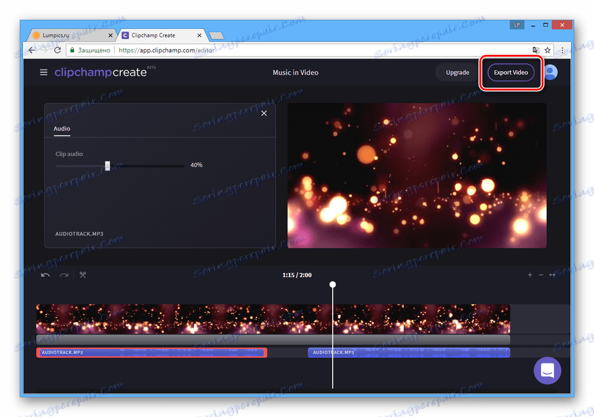Click the 1:15 / 2:00 time display
The image size is (594, 417).
297,275
